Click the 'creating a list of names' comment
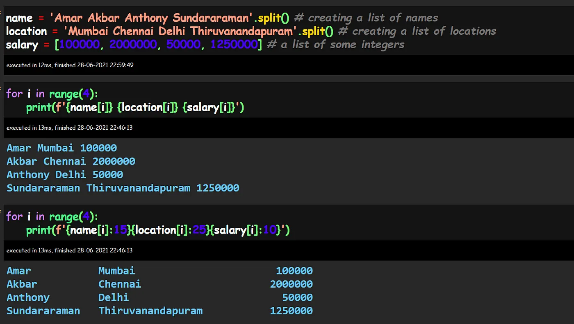The image size is (574, 324). [x=366, y=18]
